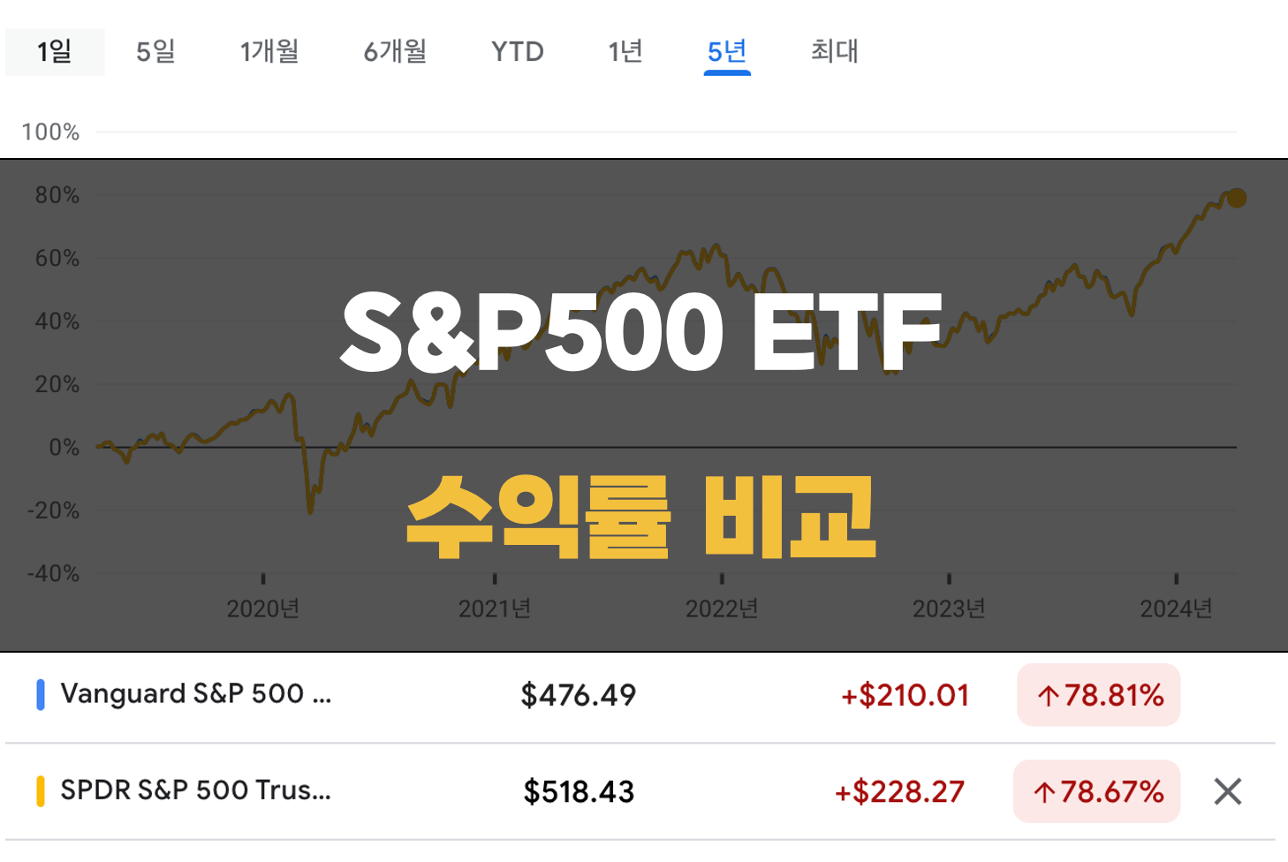Click the 78.81% change badge

coord(1098,695)
